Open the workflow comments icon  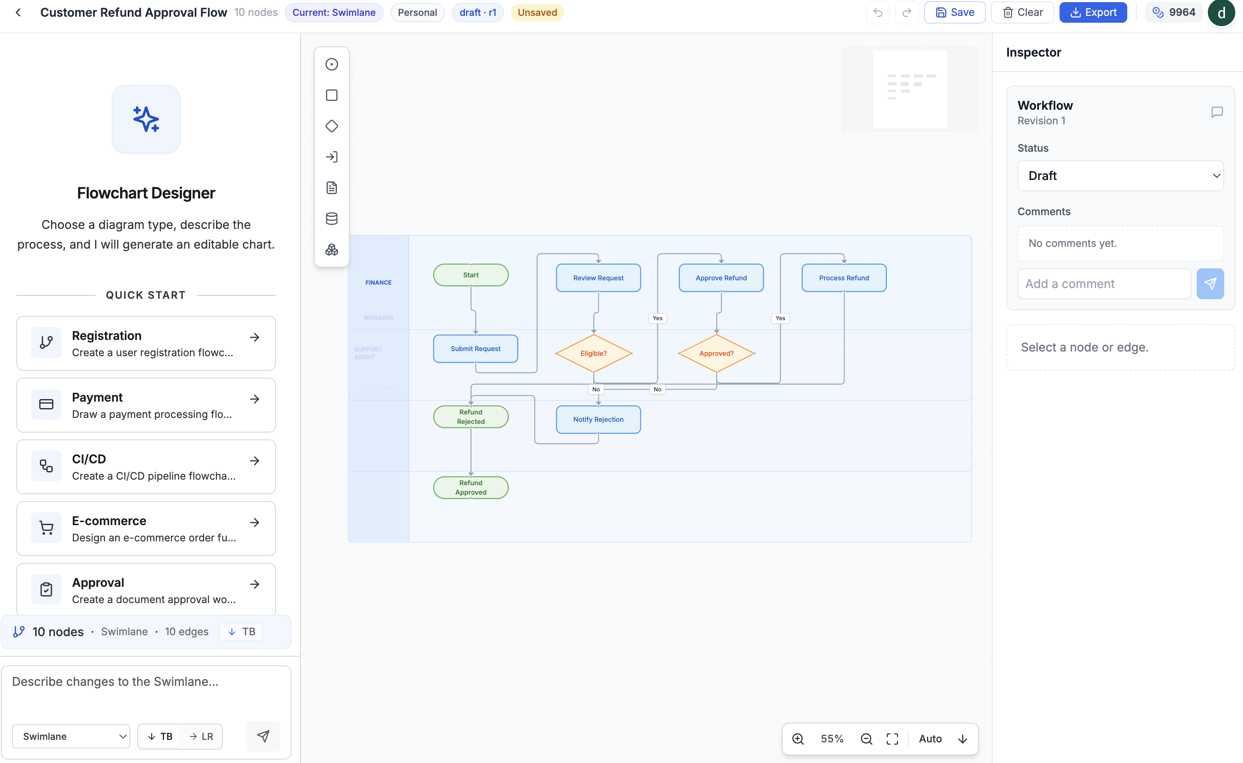click(1217, 112)
